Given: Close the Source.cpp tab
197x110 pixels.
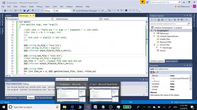Looking at the screenshot, I should pos(33,15).
